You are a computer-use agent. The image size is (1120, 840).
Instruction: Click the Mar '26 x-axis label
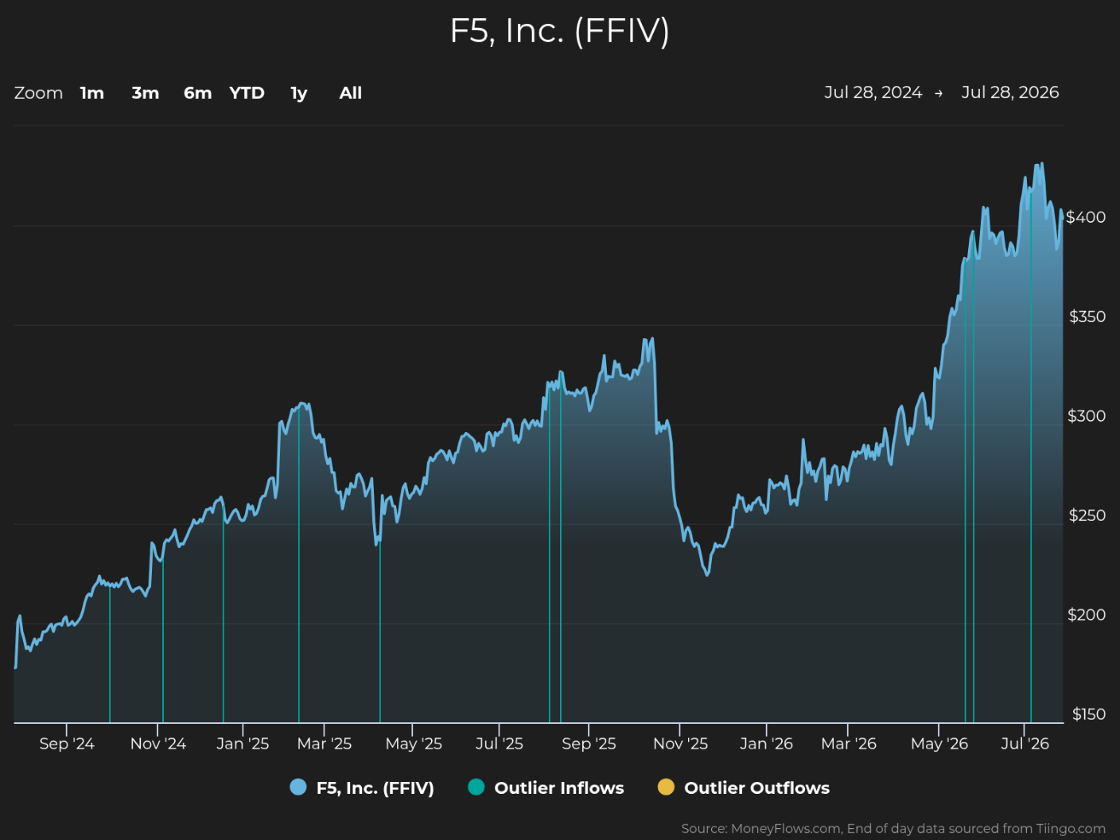[x=849, y=744]
